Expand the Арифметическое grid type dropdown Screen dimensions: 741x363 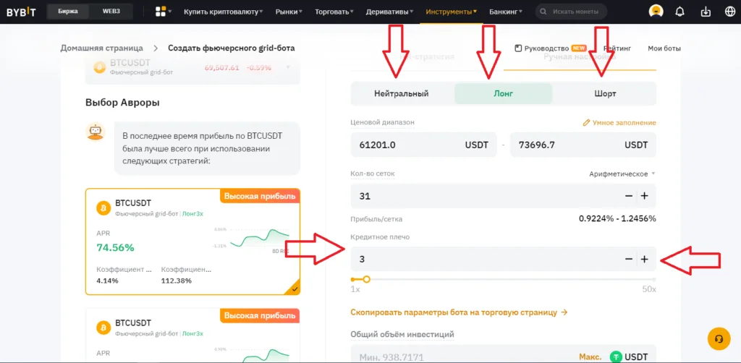pyautogui.click(x=622, y=174)
